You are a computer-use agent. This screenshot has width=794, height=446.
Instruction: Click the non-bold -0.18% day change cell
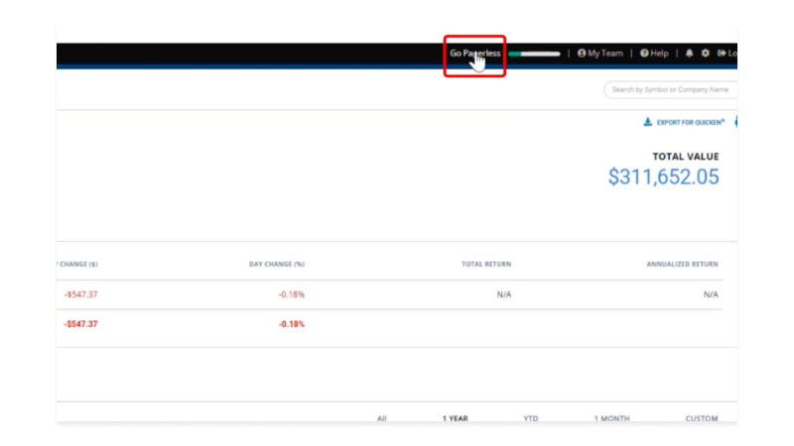(291, 294)
